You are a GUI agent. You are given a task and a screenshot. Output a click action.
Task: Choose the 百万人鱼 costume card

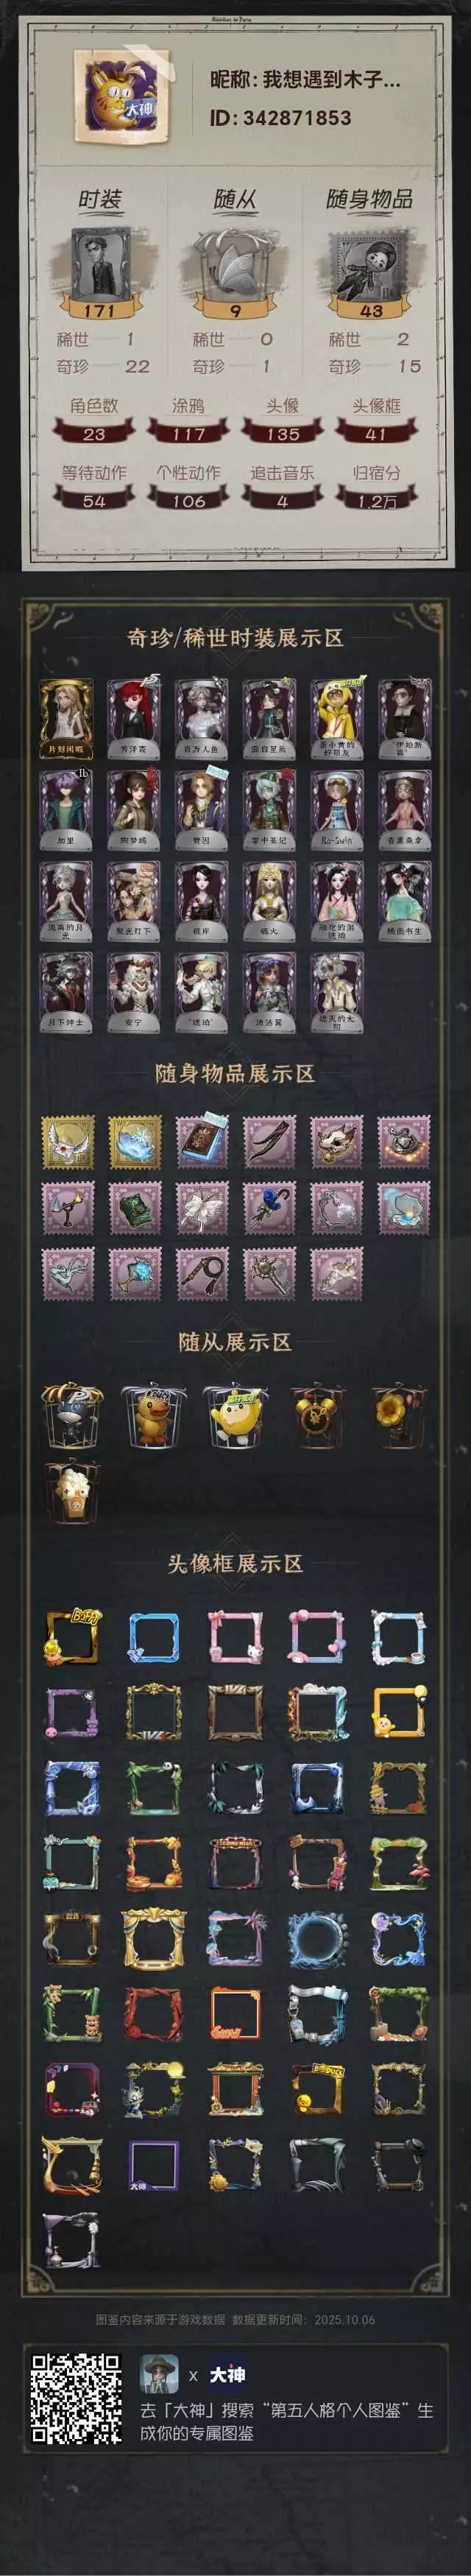pyautogui.click(x=201, y=718)
